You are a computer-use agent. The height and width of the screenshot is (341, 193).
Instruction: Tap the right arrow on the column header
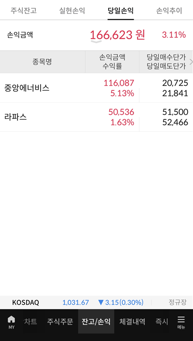click(x=191, y=62)
